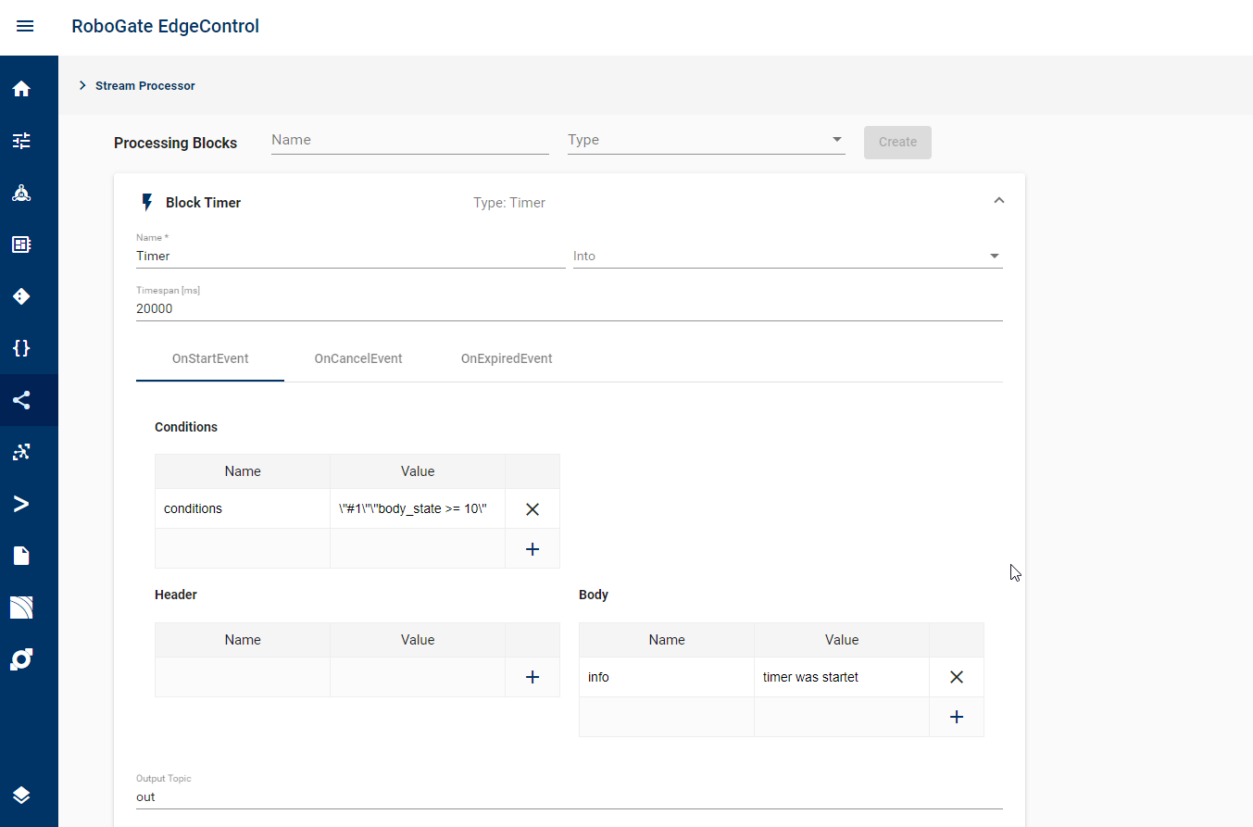Switch to the OnCancelEvent tab

[x=358, y=358]
